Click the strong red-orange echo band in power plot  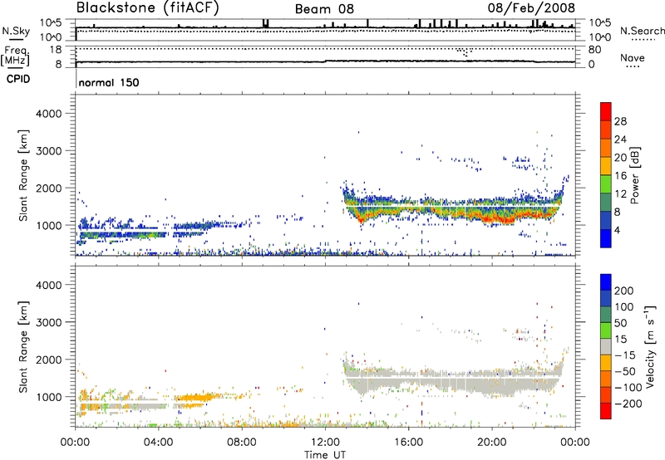(x=498, y=218)
